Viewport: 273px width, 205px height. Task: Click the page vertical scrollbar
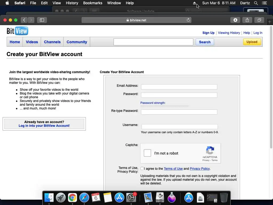[x=271, y=87]
